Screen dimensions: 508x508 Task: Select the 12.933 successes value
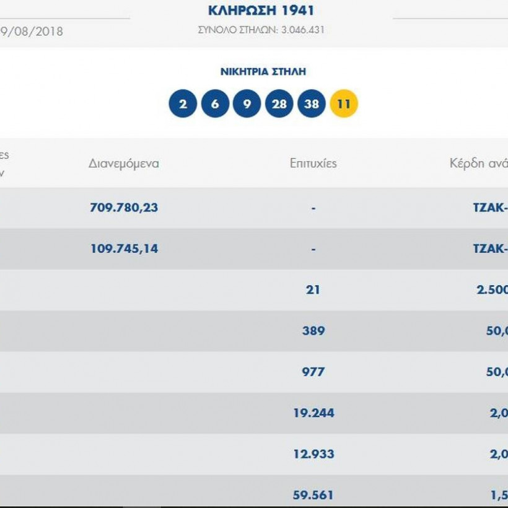[x=313, y=453]
